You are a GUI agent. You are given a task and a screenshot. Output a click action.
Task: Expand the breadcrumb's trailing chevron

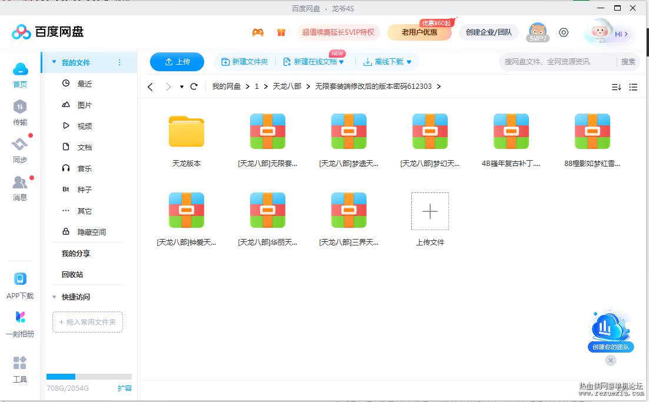tap(439, 86)
